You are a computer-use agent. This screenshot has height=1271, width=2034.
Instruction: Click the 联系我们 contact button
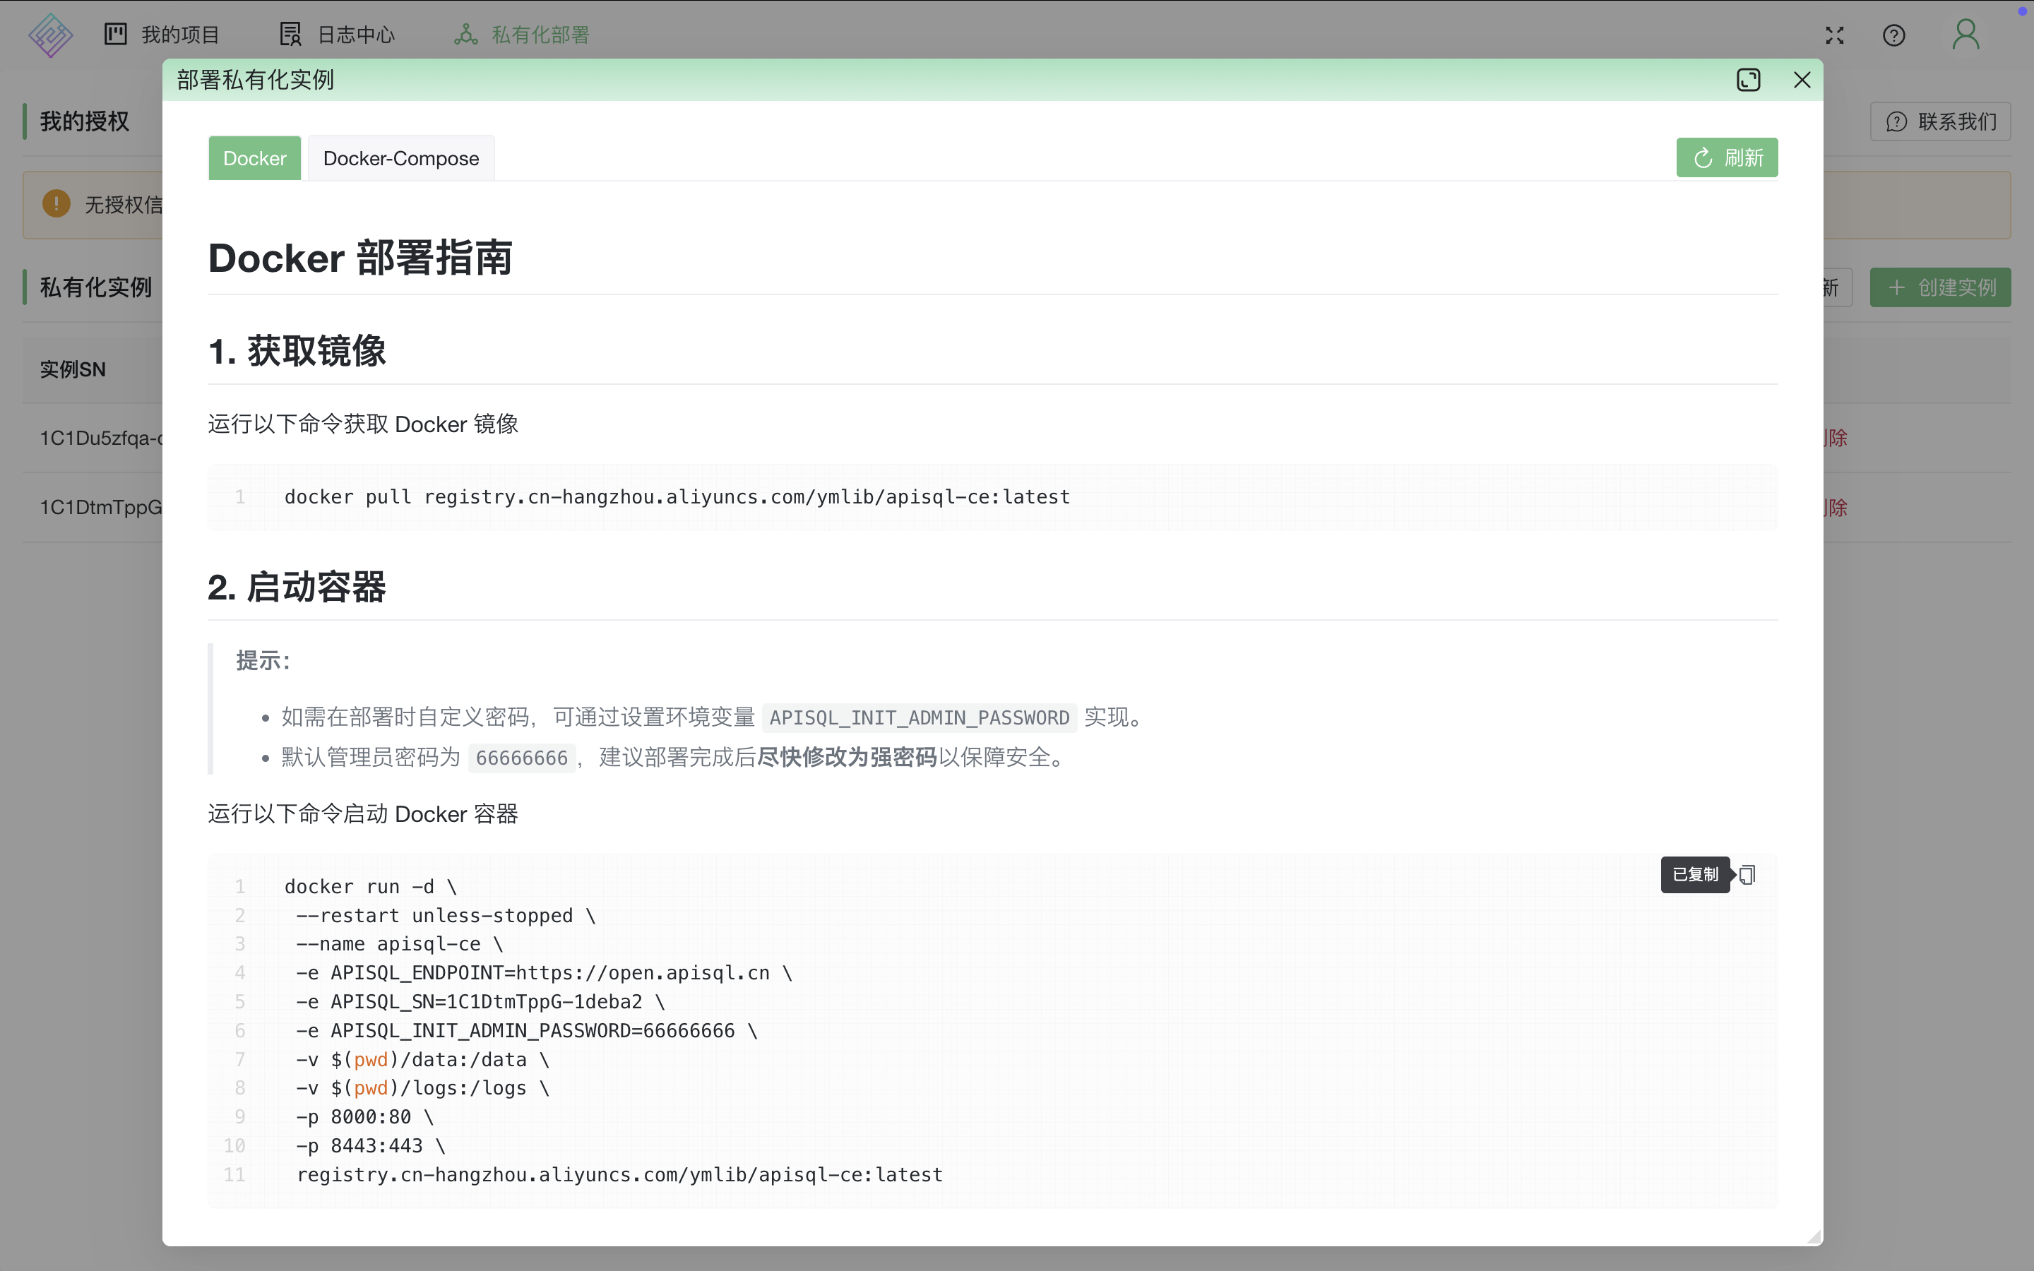coord(1940,121)
